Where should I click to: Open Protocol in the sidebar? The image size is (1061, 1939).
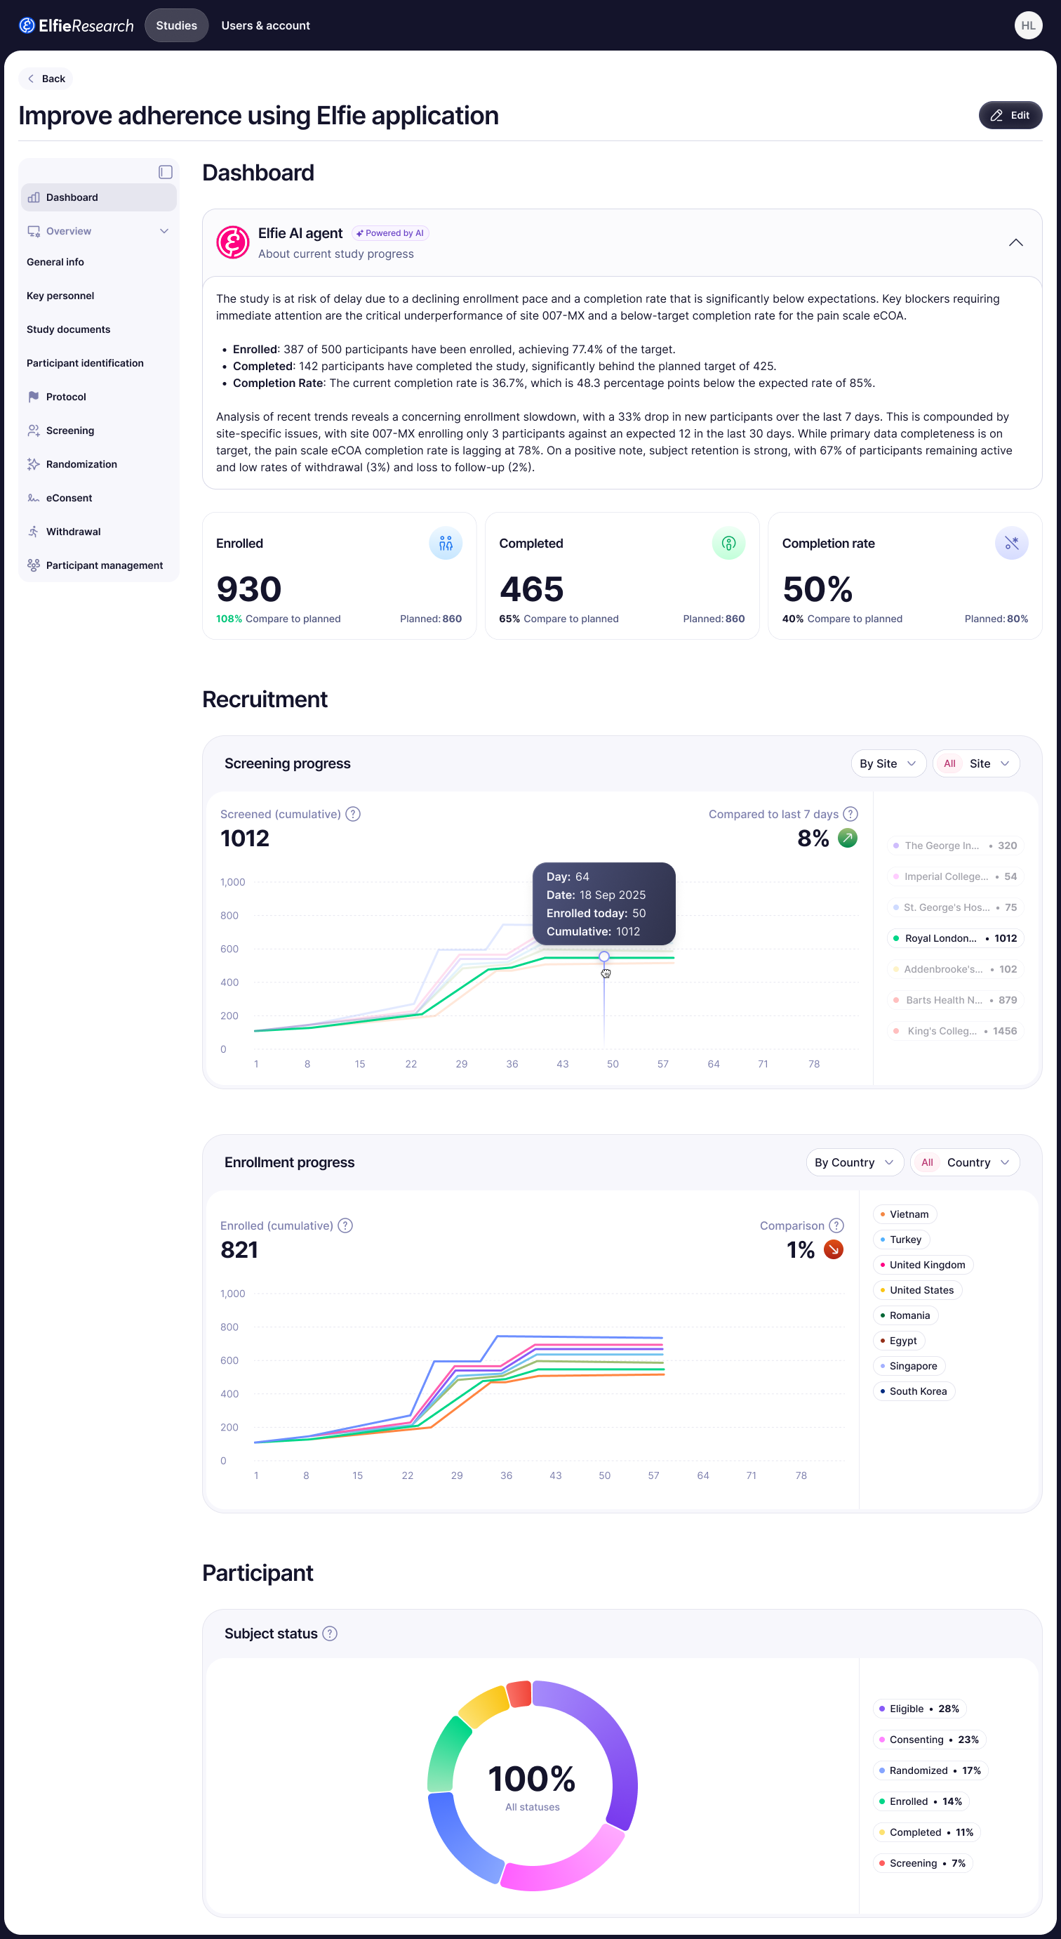click(x=98, y=397)
